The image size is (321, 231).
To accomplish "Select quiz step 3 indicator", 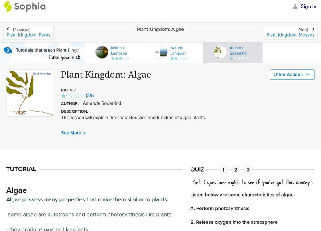I will pos(248,170).
